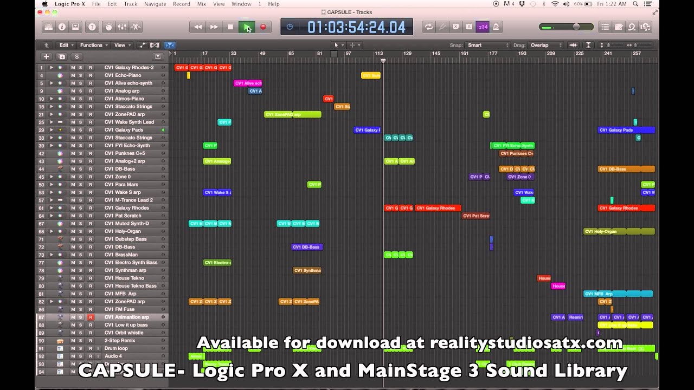Solo the CV1 Analog arp track
694x390 pixels.
[x=80, y=91]
